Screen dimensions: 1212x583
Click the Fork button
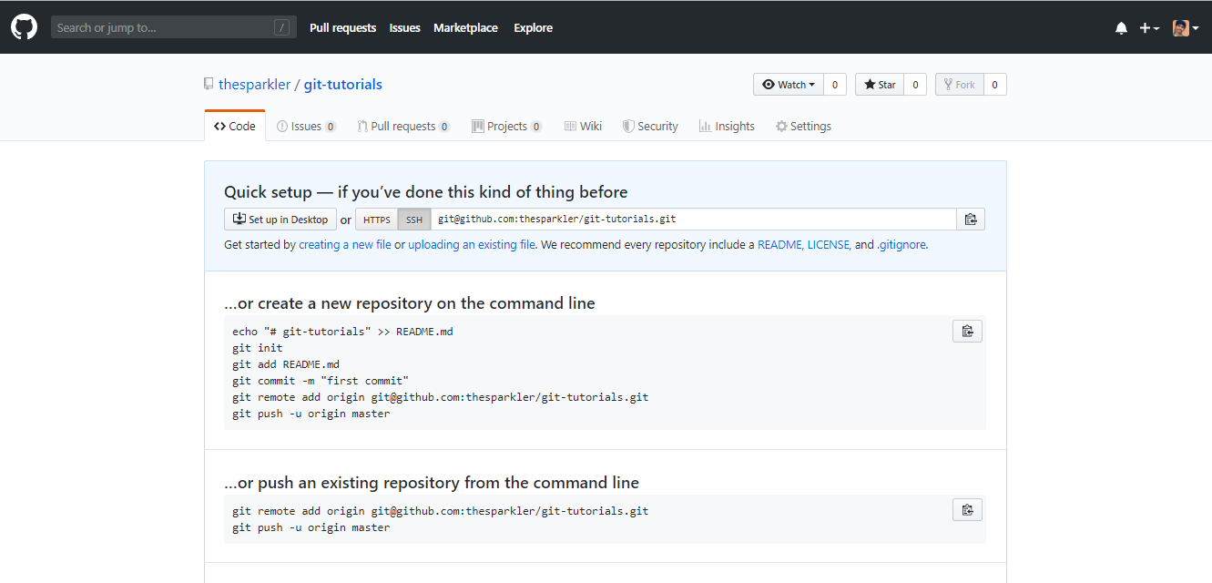[960, 85]
